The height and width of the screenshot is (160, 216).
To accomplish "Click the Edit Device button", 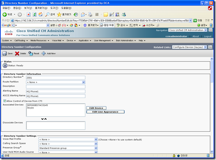I will tap(96, 108).
